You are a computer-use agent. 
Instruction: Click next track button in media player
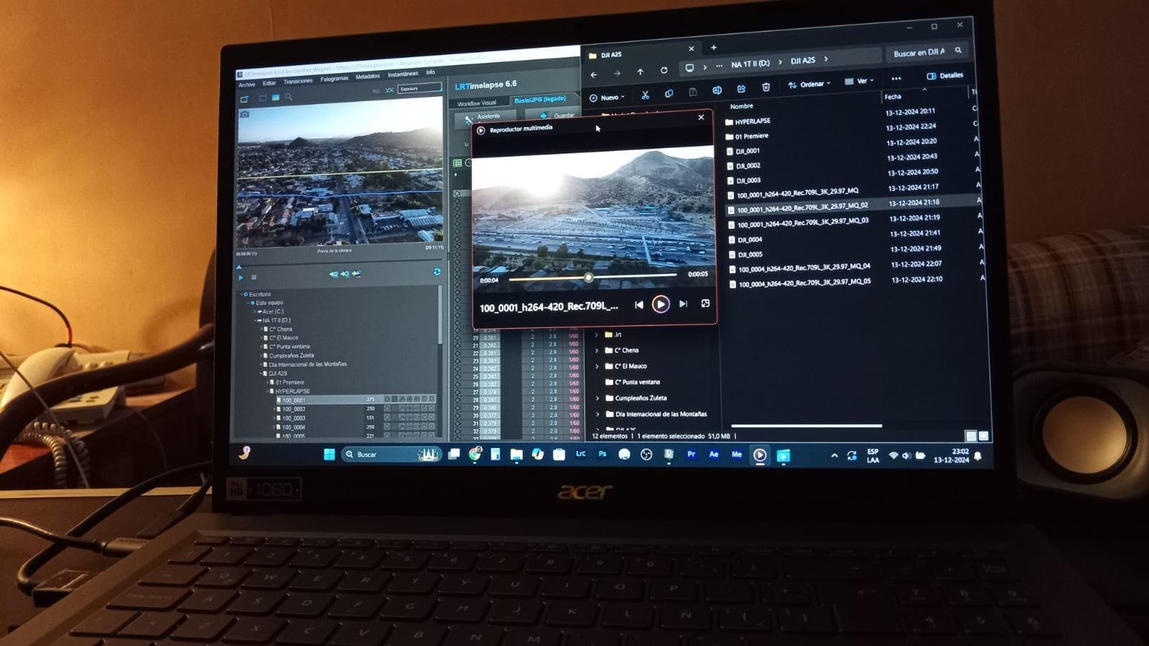pyautogui.click(x=683, y=304)
